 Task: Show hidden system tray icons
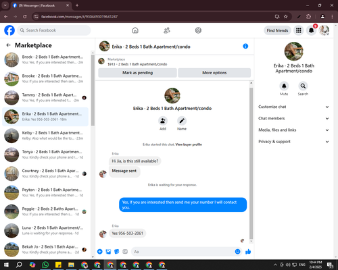tap(275, 265)
